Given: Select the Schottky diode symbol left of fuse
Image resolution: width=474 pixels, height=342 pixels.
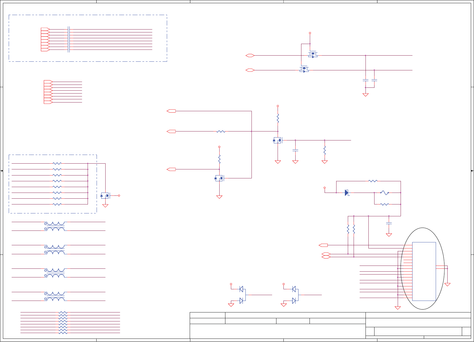Looking at the screenshot, I should (347, 193).
